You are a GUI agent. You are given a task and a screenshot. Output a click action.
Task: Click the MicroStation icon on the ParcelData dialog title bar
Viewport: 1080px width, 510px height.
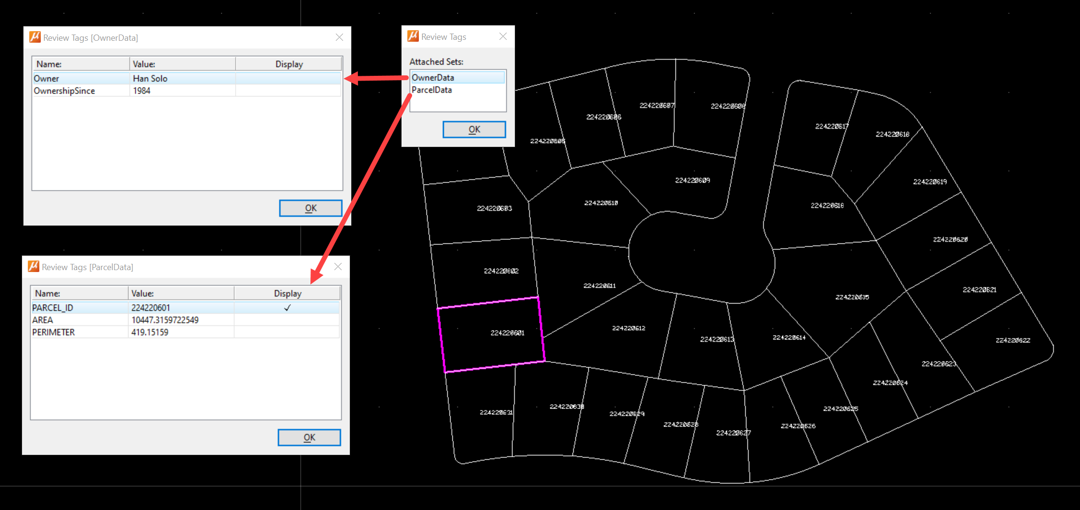pos(34,266)
